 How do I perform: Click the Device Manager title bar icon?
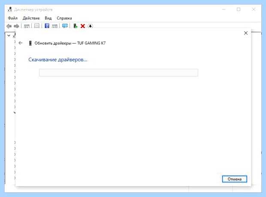tap(10, 9)
